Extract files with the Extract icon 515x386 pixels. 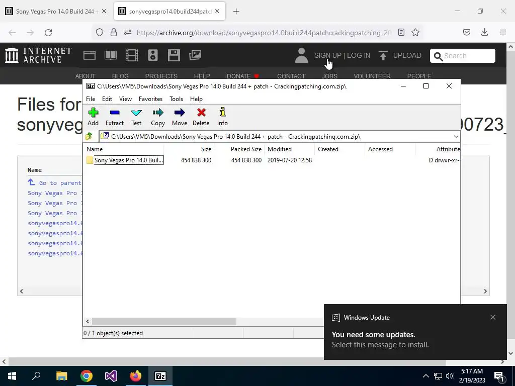pos(114,117)
